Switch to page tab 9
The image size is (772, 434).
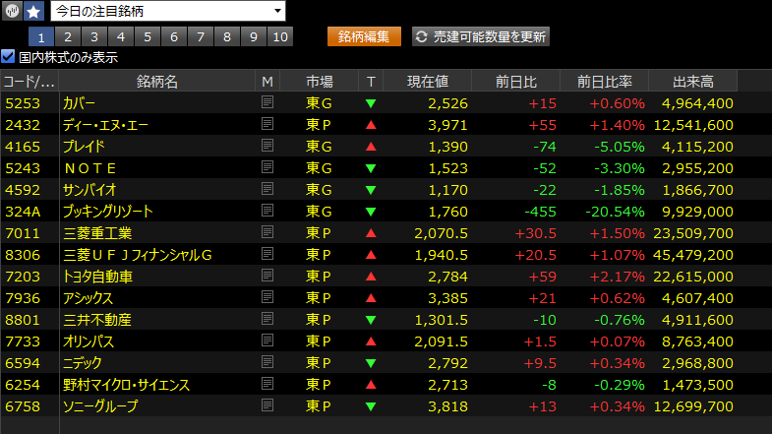(254, 37)
